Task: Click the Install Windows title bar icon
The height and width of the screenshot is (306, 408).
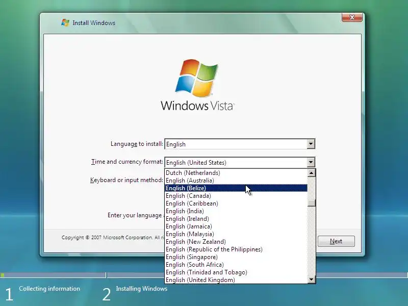Action: 65,22
